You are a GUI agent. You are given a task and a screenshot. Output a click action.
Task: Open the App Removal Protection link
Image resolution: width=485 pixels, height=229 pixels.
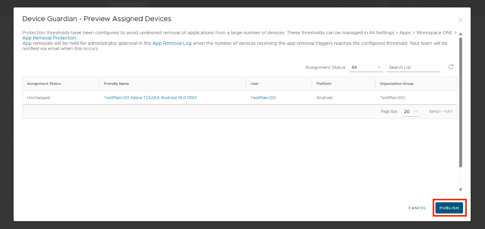[x=49, y=38]
